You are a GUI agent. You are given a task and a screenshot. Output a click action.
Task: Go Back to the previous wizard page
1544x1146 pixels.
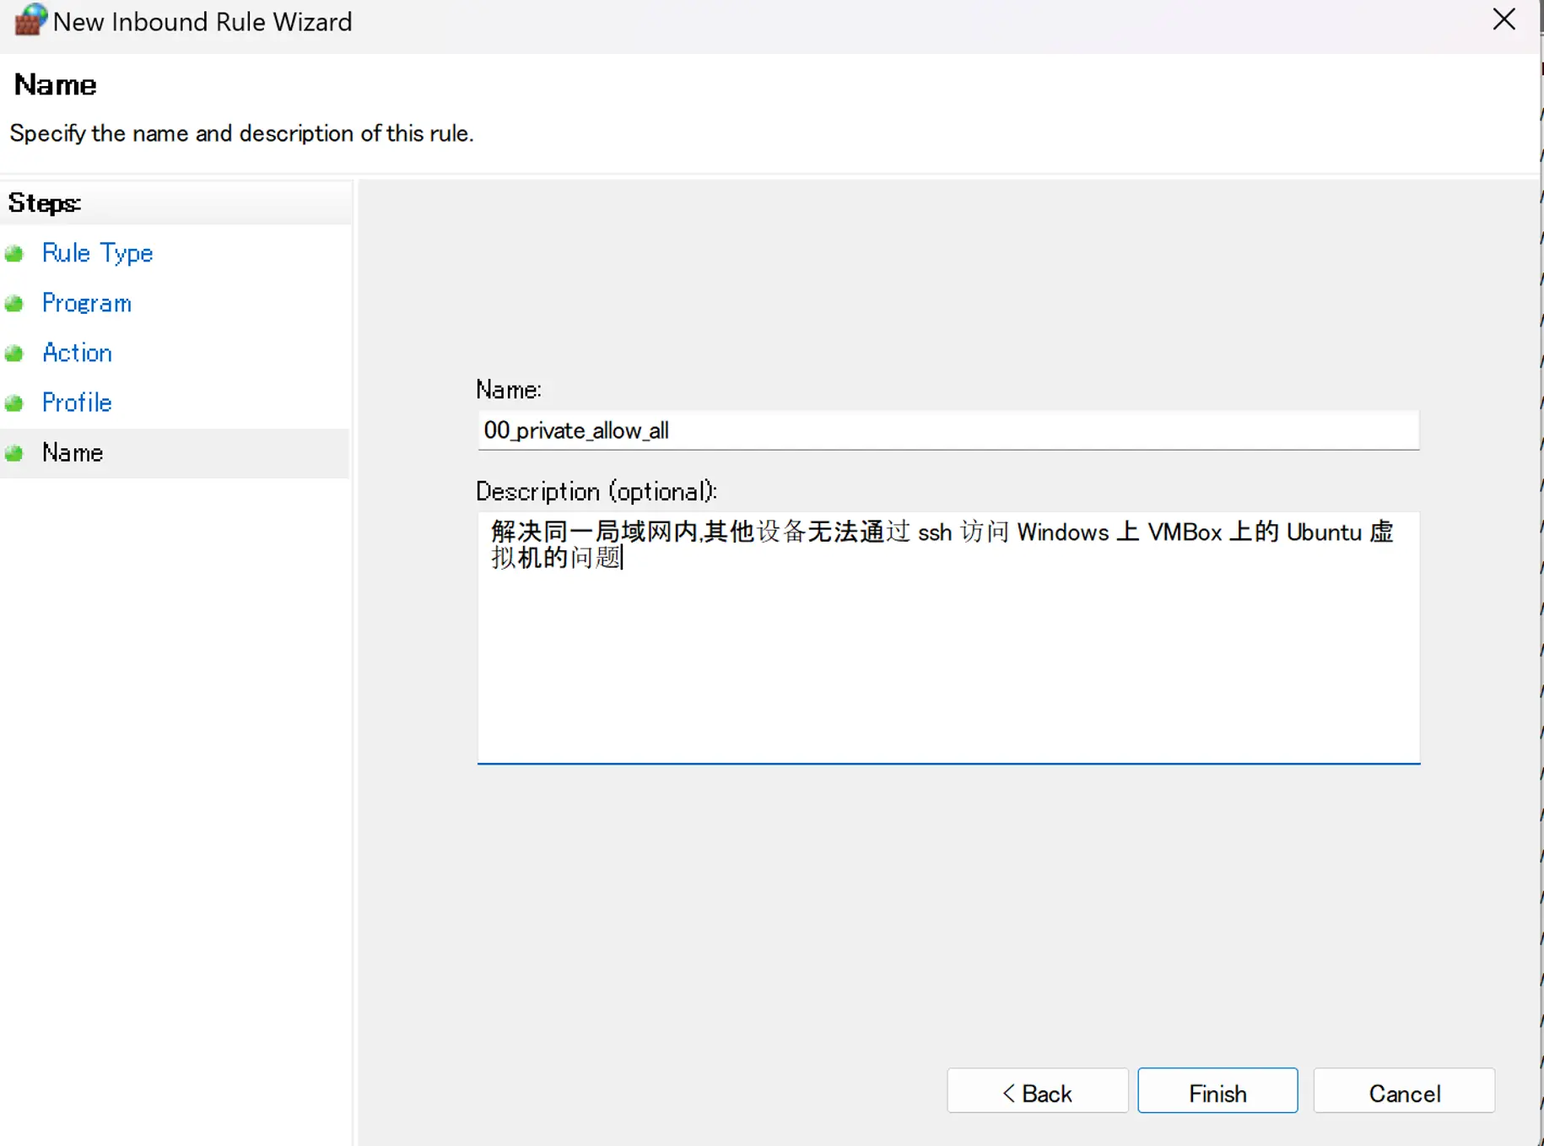point(1037,1091)
